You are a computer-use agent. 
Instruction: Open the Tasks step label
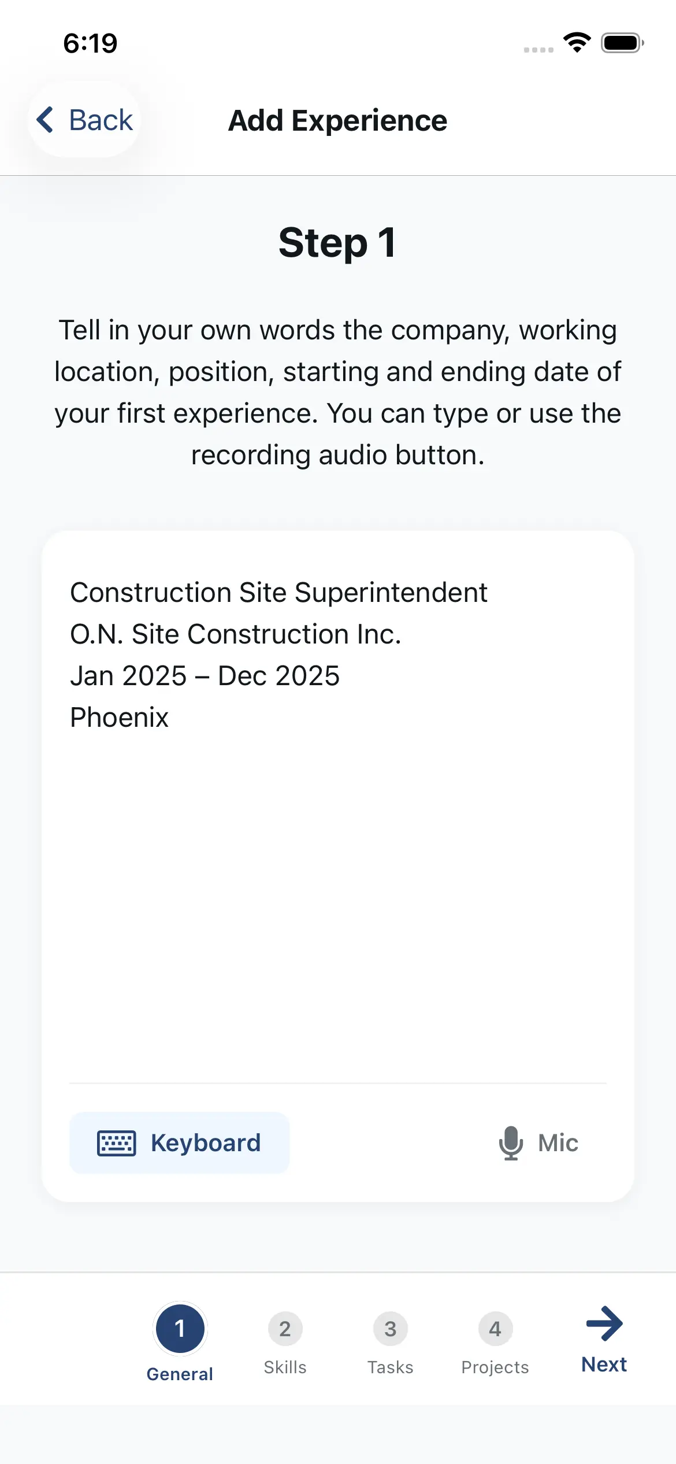tap(390, 1367)
